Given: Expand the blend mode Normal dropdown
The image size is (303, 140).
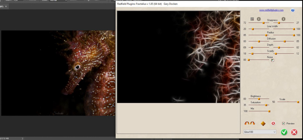Looking at the screenshot, I should click(58, 1).
